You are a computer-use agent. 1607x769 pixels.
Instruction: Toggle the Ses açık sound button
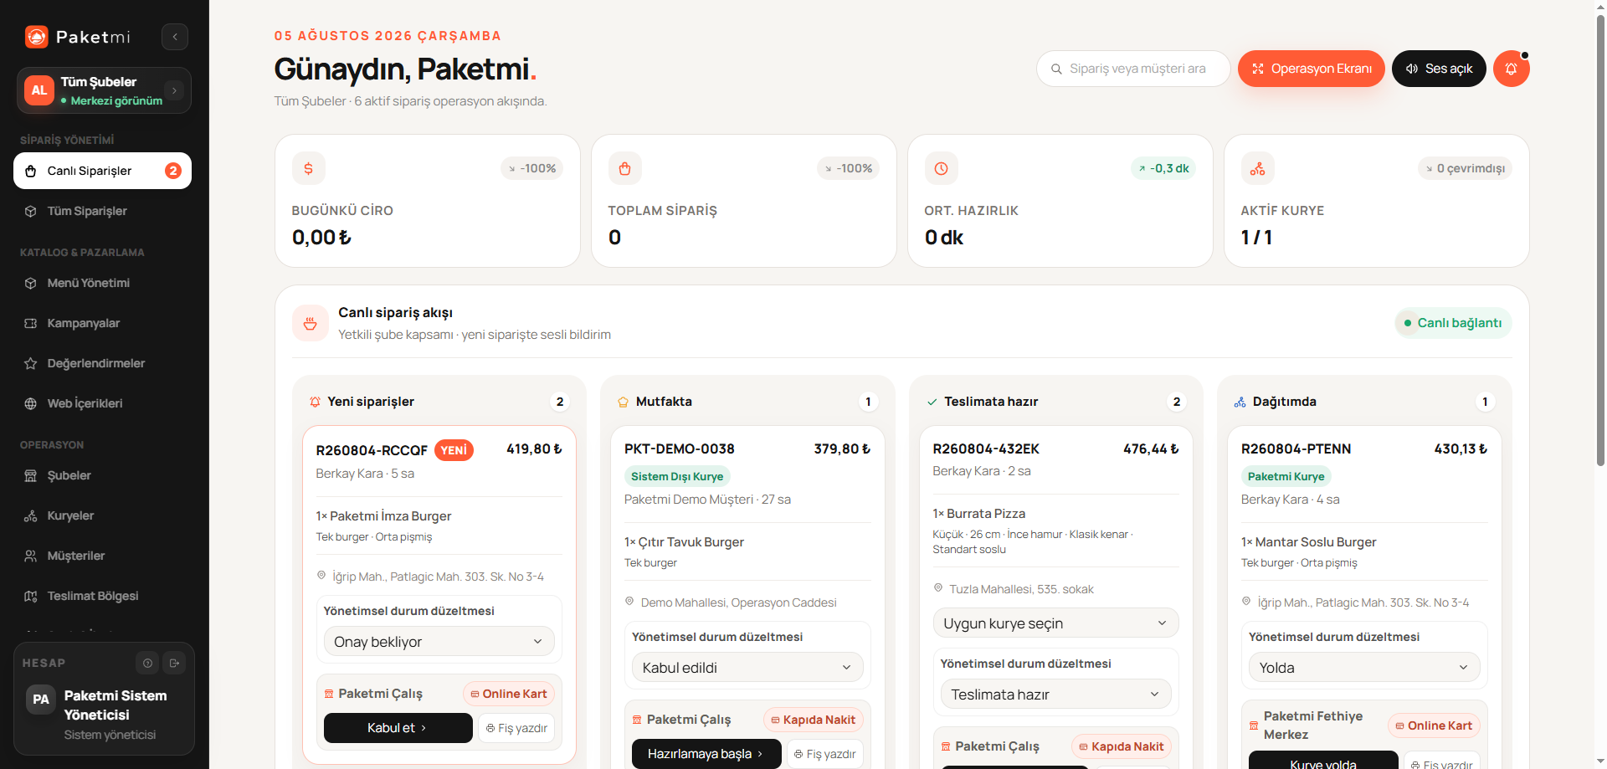click(x=1439, y=69)
